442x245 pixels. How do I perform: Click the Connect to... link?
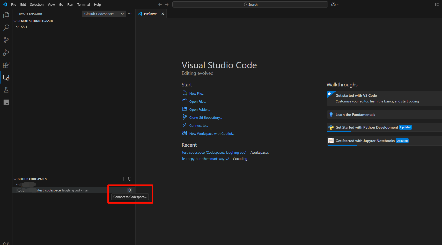pos(198,126)
